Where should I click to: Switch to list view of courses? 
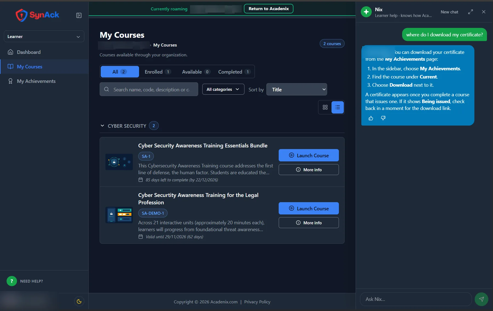[x=338, y=107]
